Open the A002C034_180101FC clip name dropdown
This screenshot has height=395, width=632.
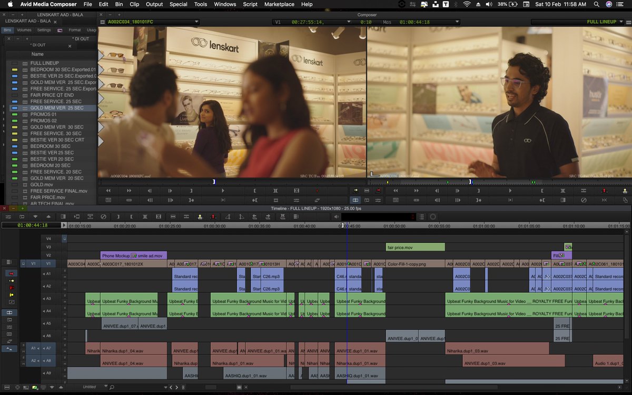click(197, 22)
